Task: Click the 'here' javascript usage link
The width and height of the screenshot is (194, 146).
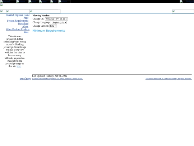Action: tap(19, 66)
